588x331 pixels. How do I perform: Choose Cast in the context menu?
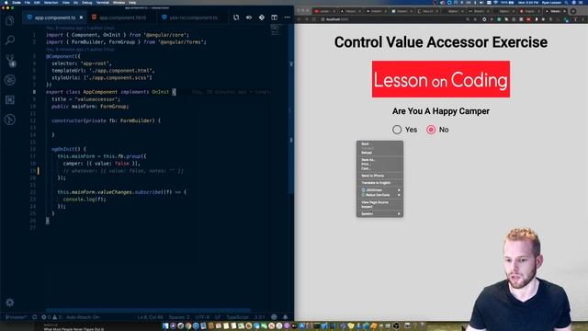[379, 168]
